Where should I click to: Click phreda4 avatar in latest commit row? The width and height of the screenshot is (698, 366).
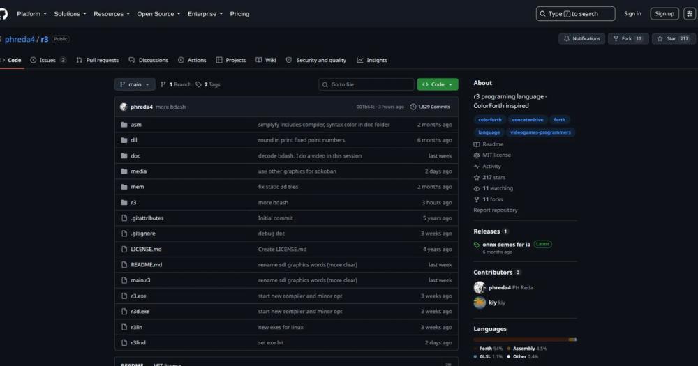click(124, 107)
